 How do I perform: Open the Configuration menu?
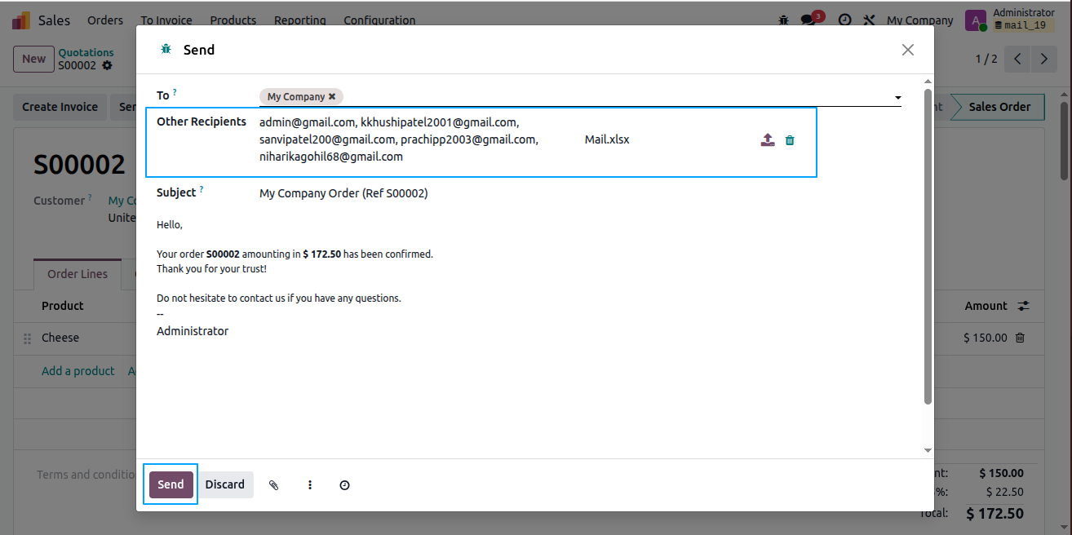pyautogui.click(x=379, y=20)
